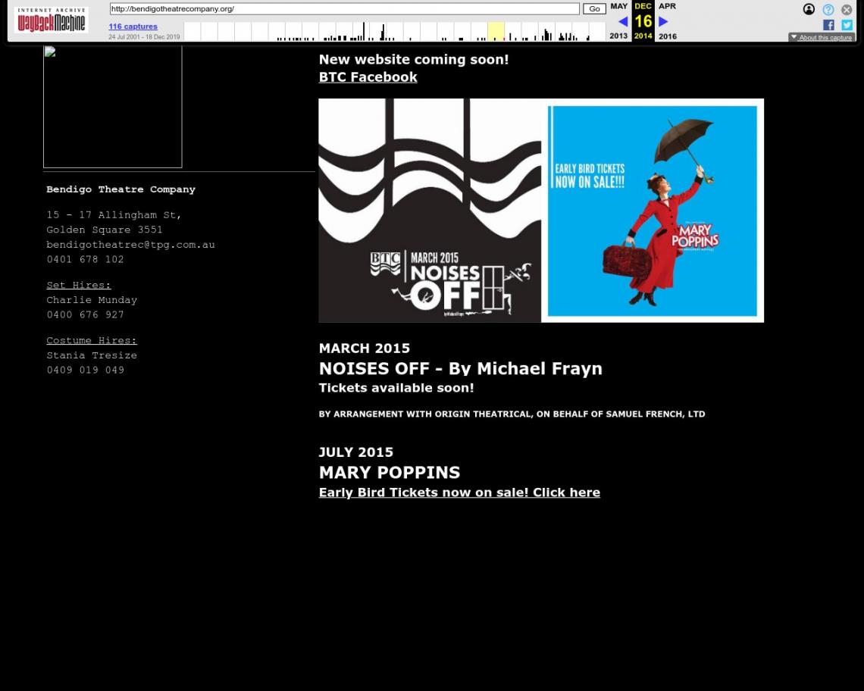Click the Origin Theatrical arrangement notice

click(x=512, y=414)
